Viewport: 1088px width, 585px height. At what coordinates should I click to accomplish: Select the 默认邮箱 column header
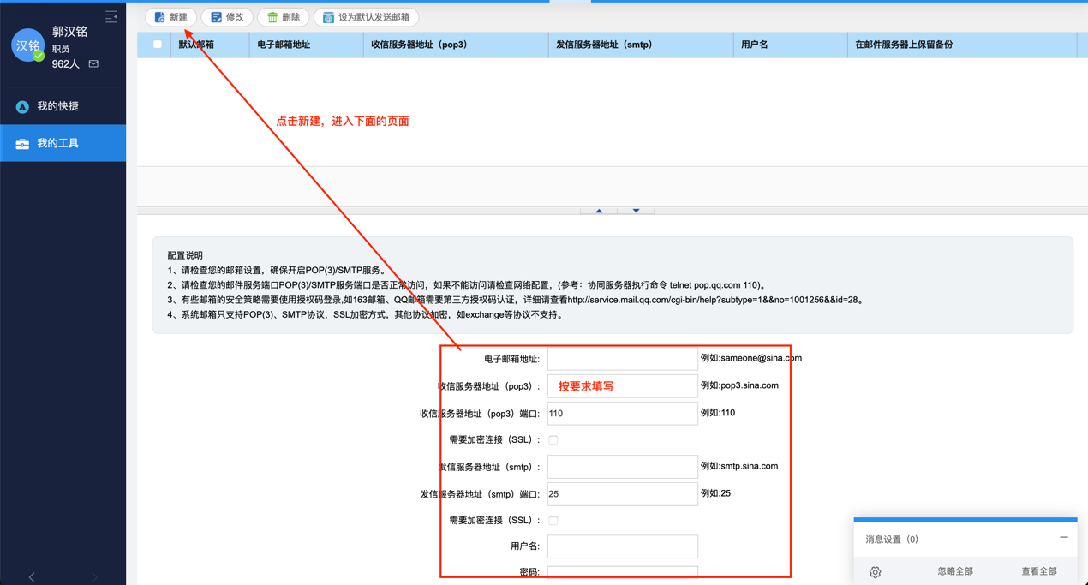(195, 45)
